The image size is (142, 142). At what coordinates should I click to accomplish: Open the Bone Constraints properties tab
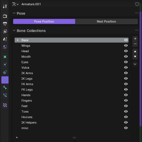click(5, 95)
